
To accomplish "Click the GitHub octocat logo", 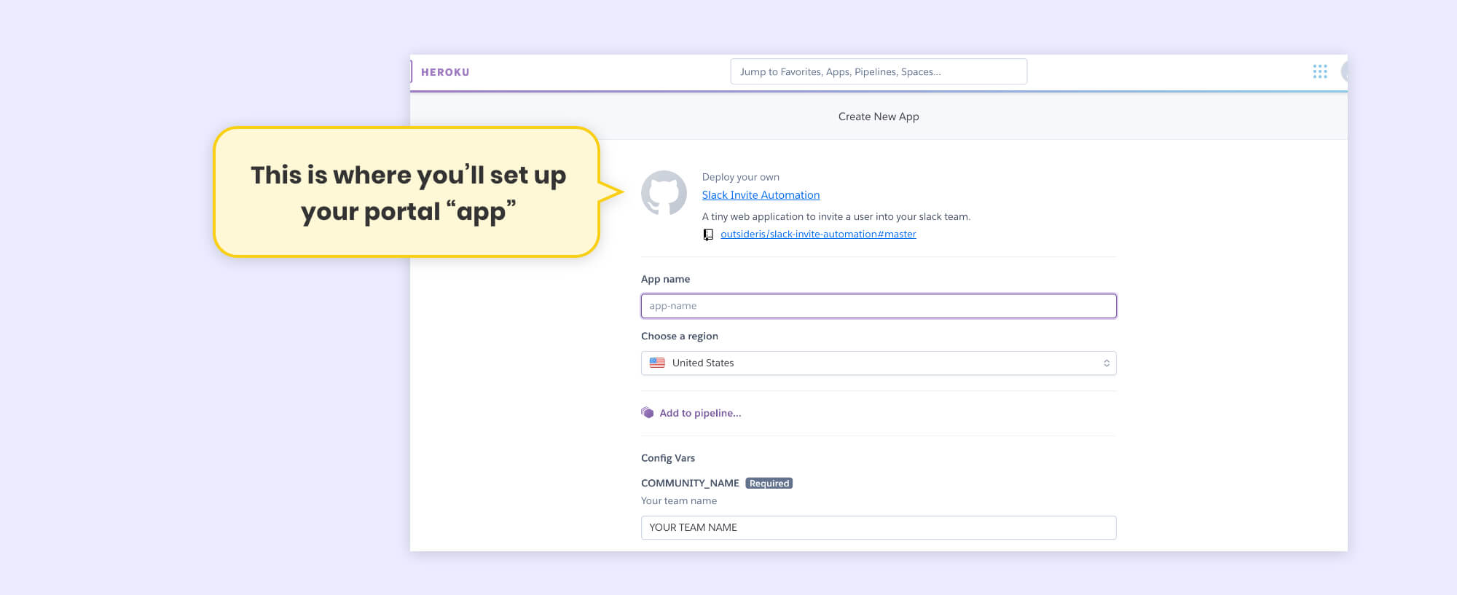I will [663, 193].
